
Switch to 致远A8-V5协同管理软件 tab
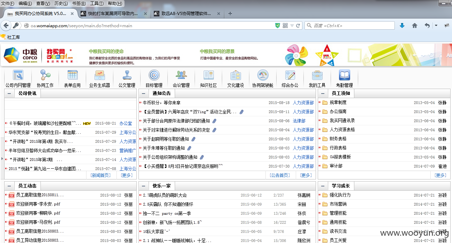click(187, 14)
